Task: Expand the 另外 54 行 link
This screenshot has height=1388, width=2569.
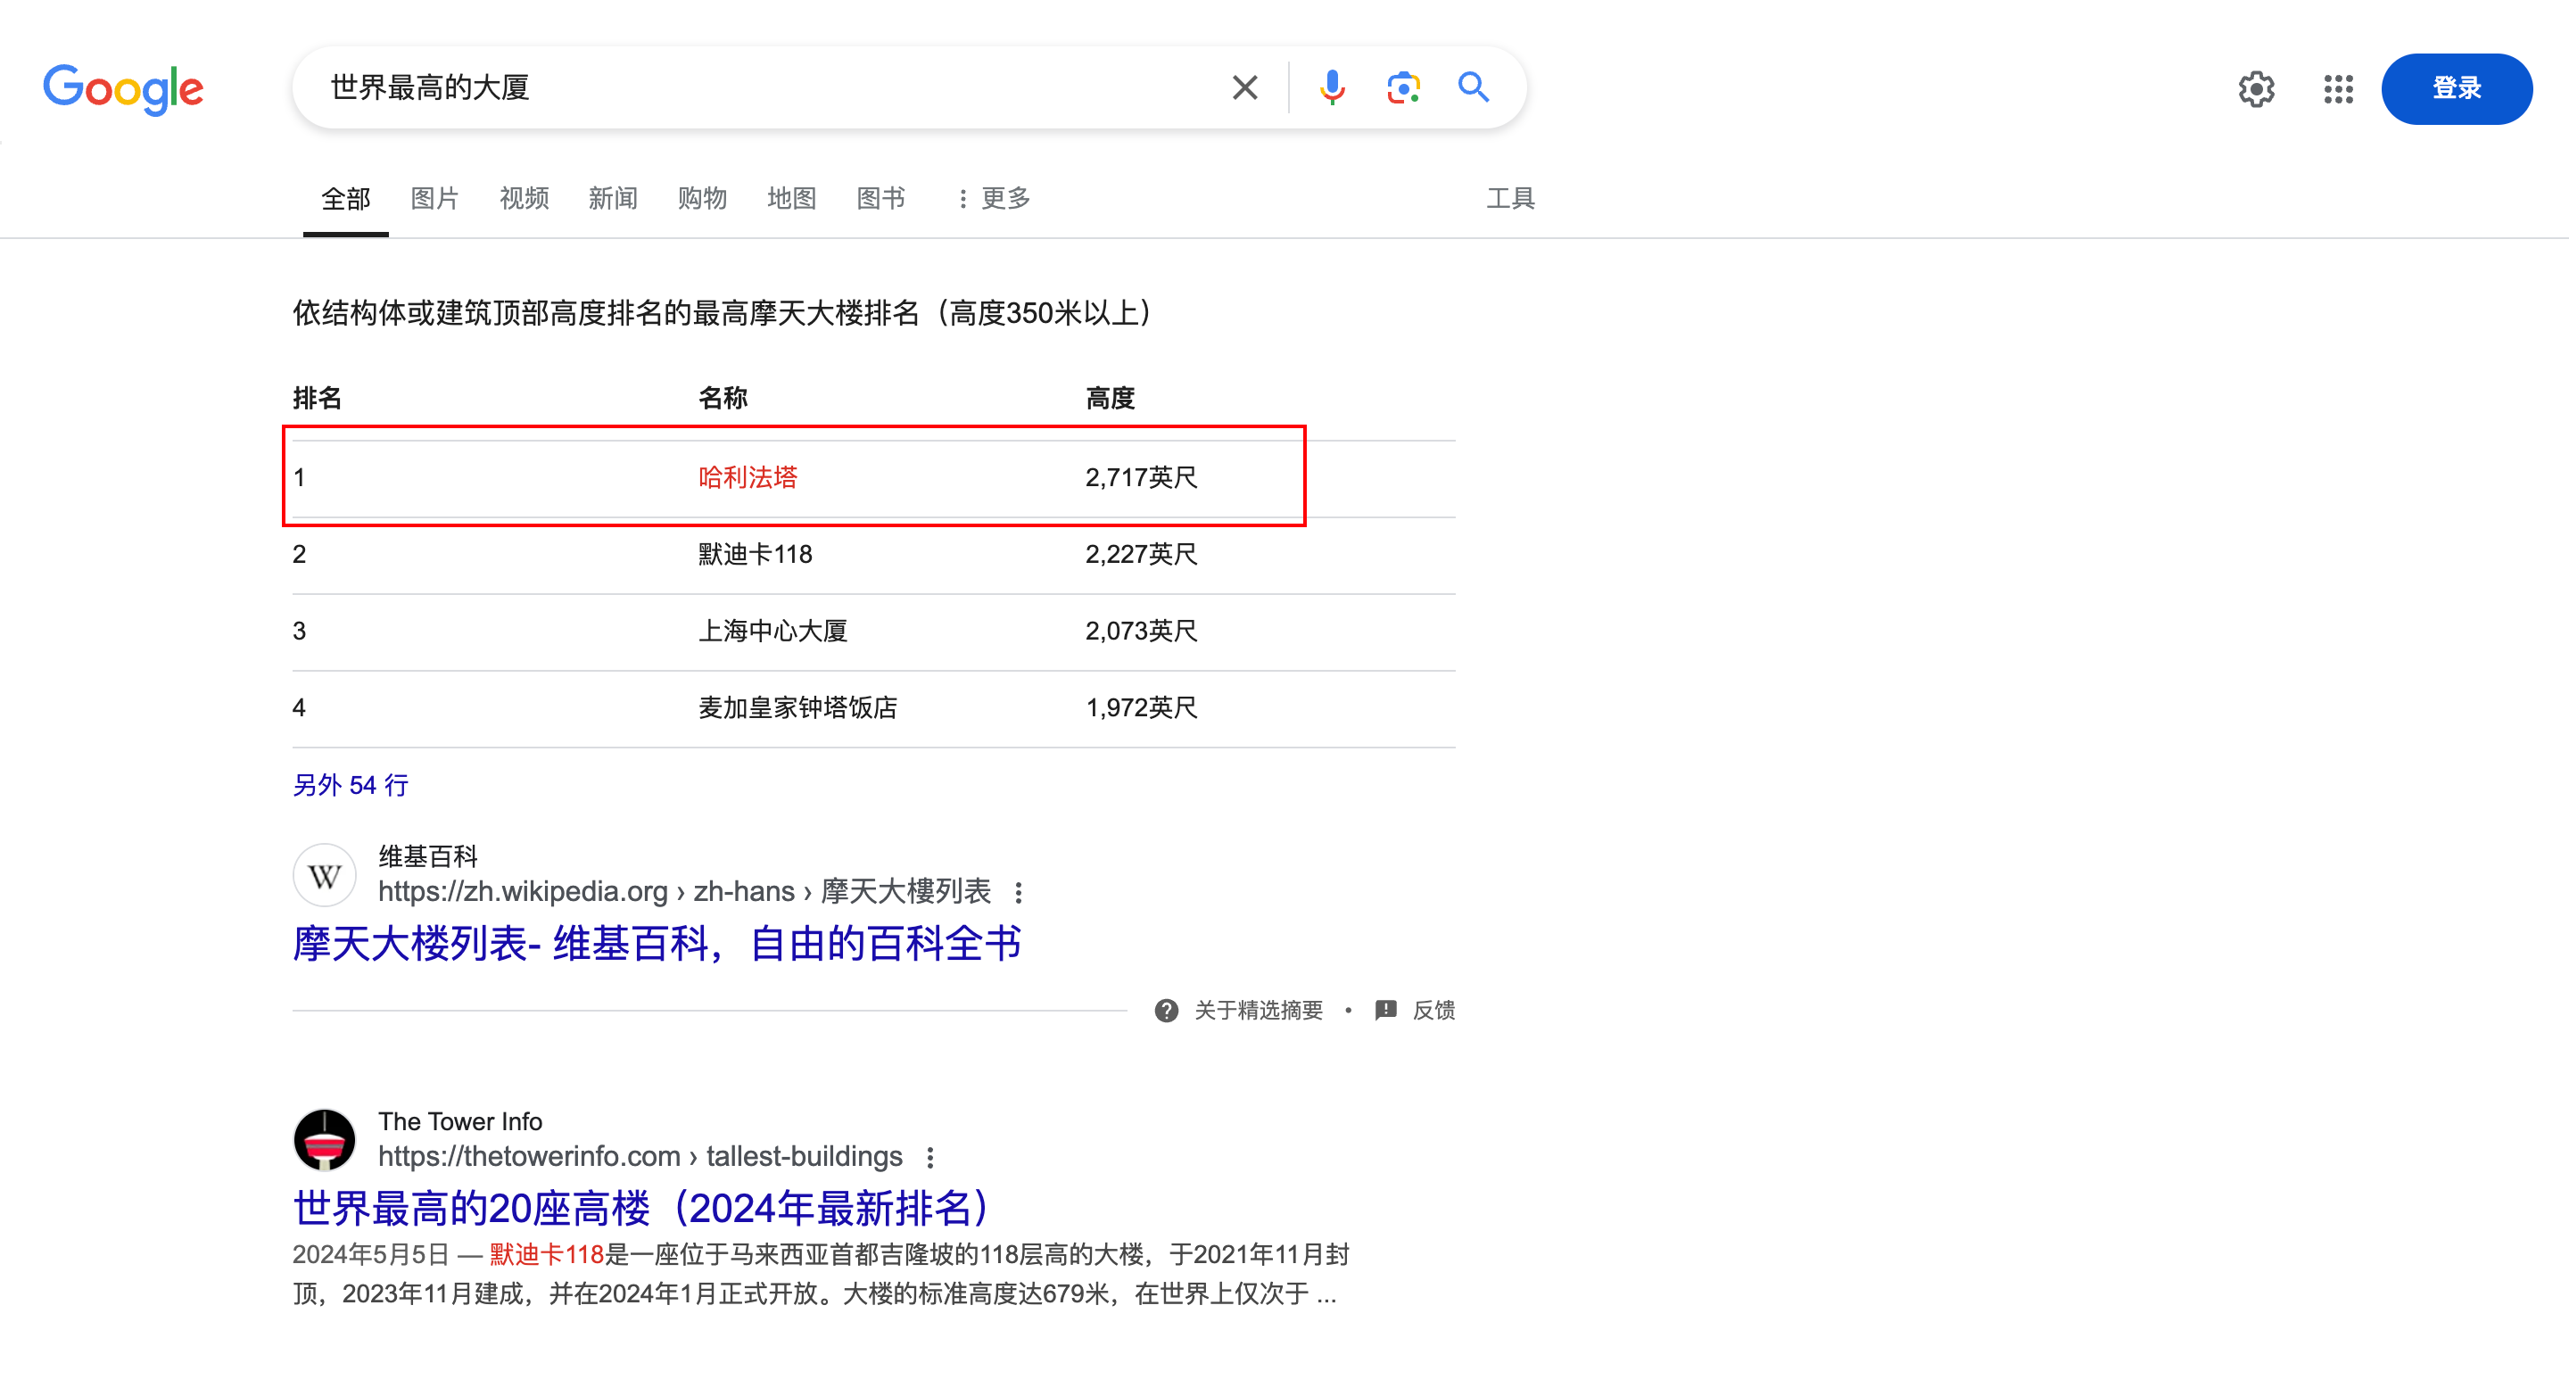Action: coord(350,786)
